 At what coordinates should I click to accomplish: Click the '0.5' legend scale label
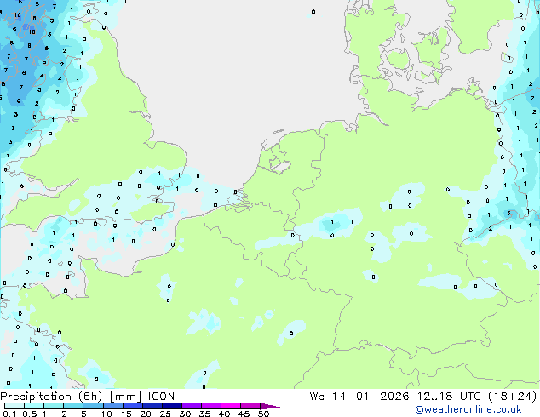coord(30,414)
